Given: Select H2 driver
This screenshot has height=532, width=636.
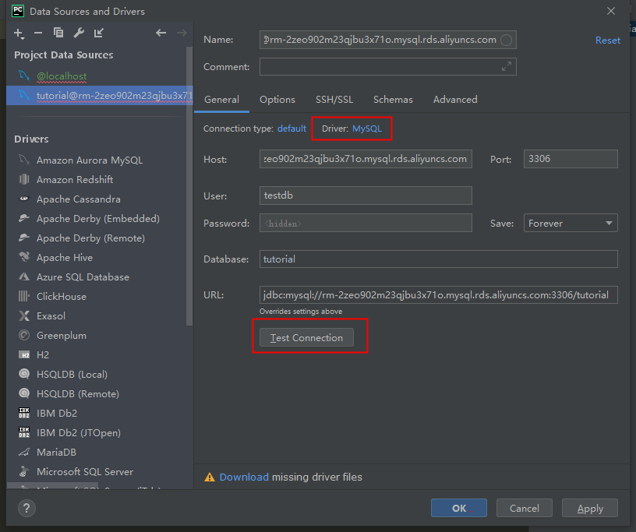Looking at the screenshot, I should 43,355.
